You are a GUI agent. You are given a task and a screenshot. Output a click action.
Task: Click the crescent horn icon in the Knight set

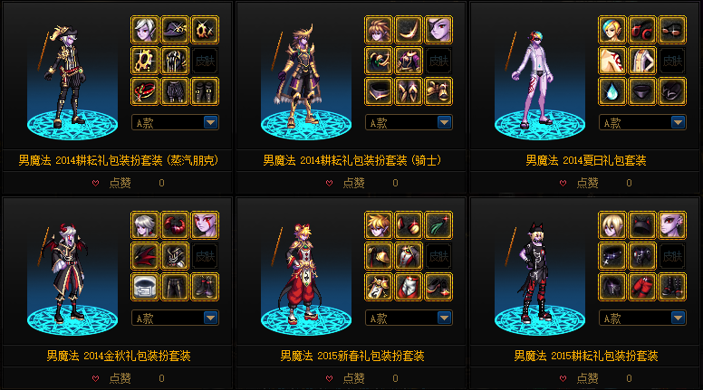[x=409, y=30]
